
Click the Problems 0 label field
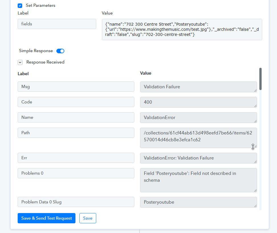(x=76, y=173)
